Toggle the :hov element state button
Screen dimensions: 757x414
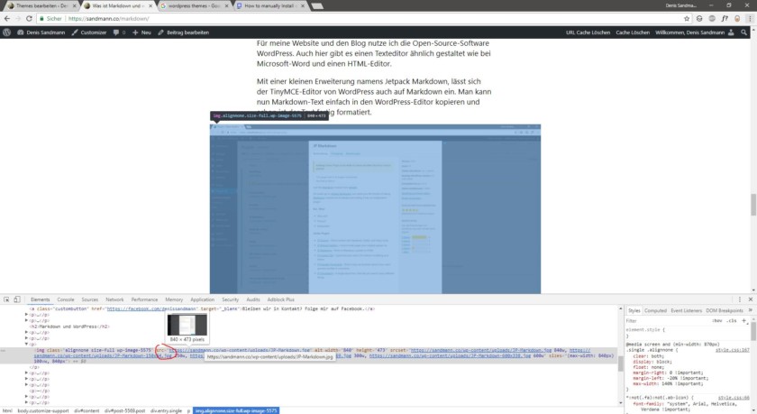717,319
